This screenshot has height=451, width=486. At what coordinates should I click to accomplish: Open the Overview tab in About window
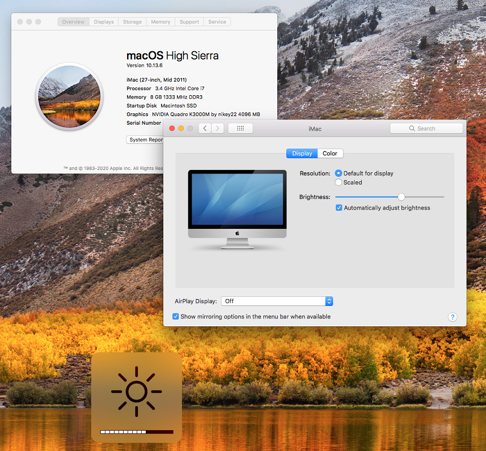click(73, 22)
